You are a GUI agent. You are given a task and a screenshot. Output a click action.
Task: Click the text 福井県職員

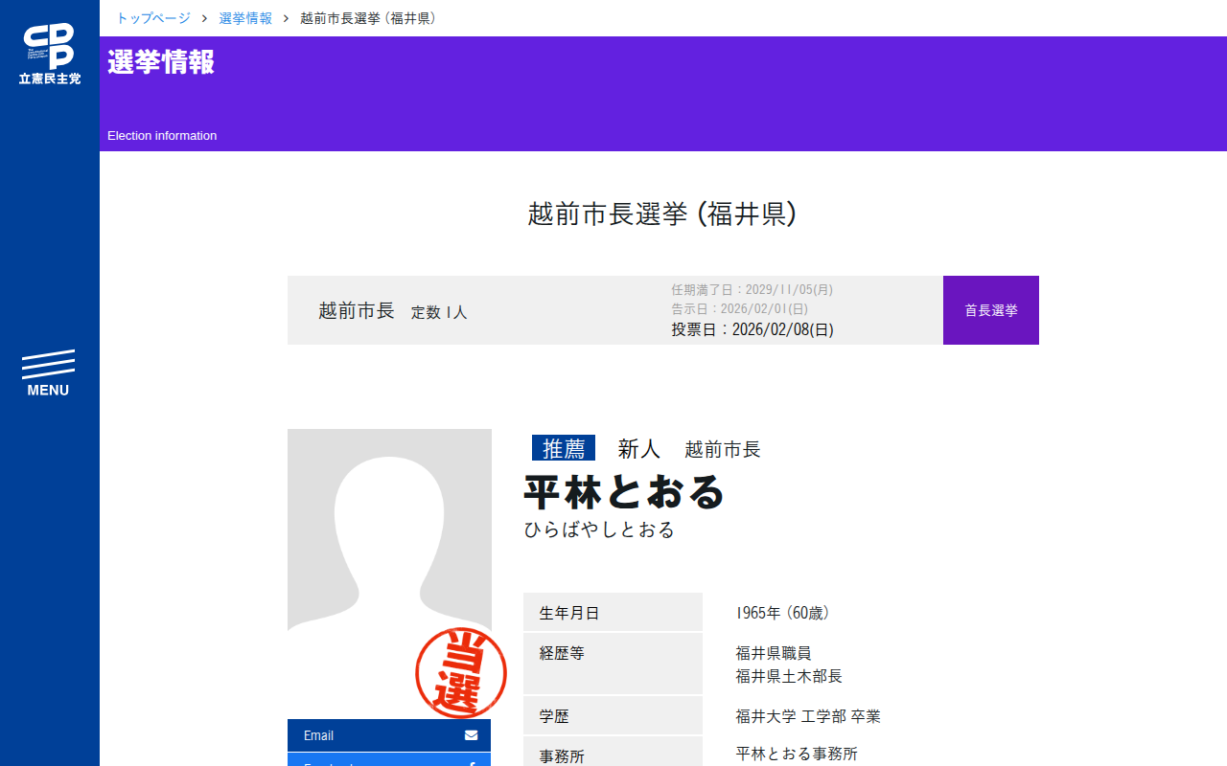point(774,653)
